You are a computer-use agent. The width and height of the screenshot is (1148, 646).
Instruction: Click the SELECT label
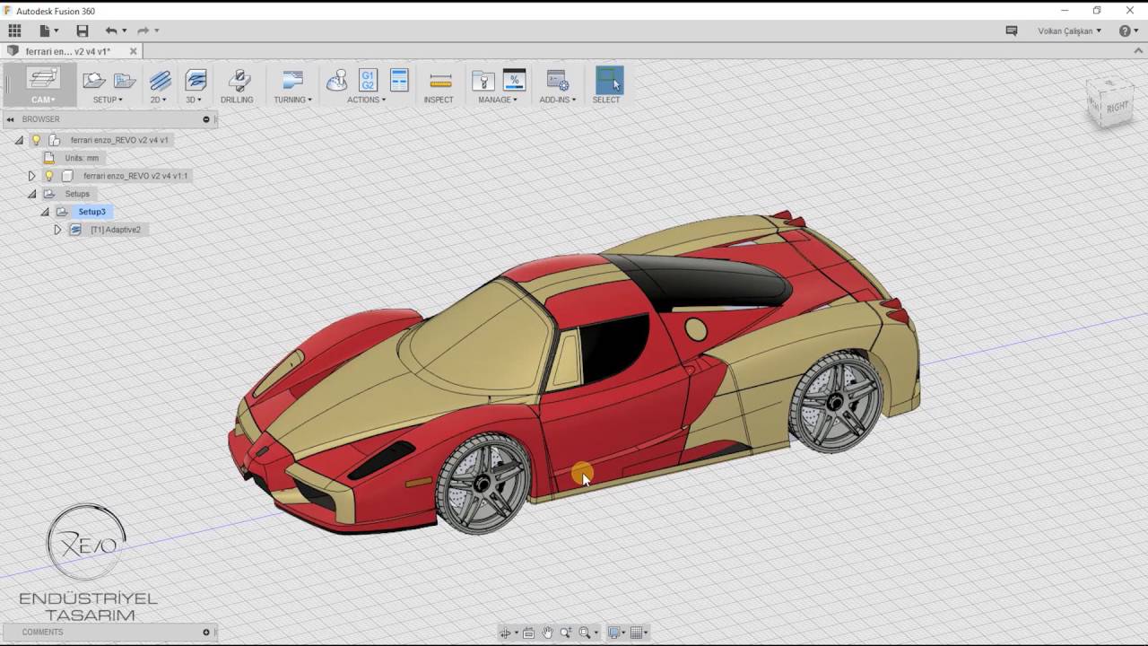[x=606, y=100]
